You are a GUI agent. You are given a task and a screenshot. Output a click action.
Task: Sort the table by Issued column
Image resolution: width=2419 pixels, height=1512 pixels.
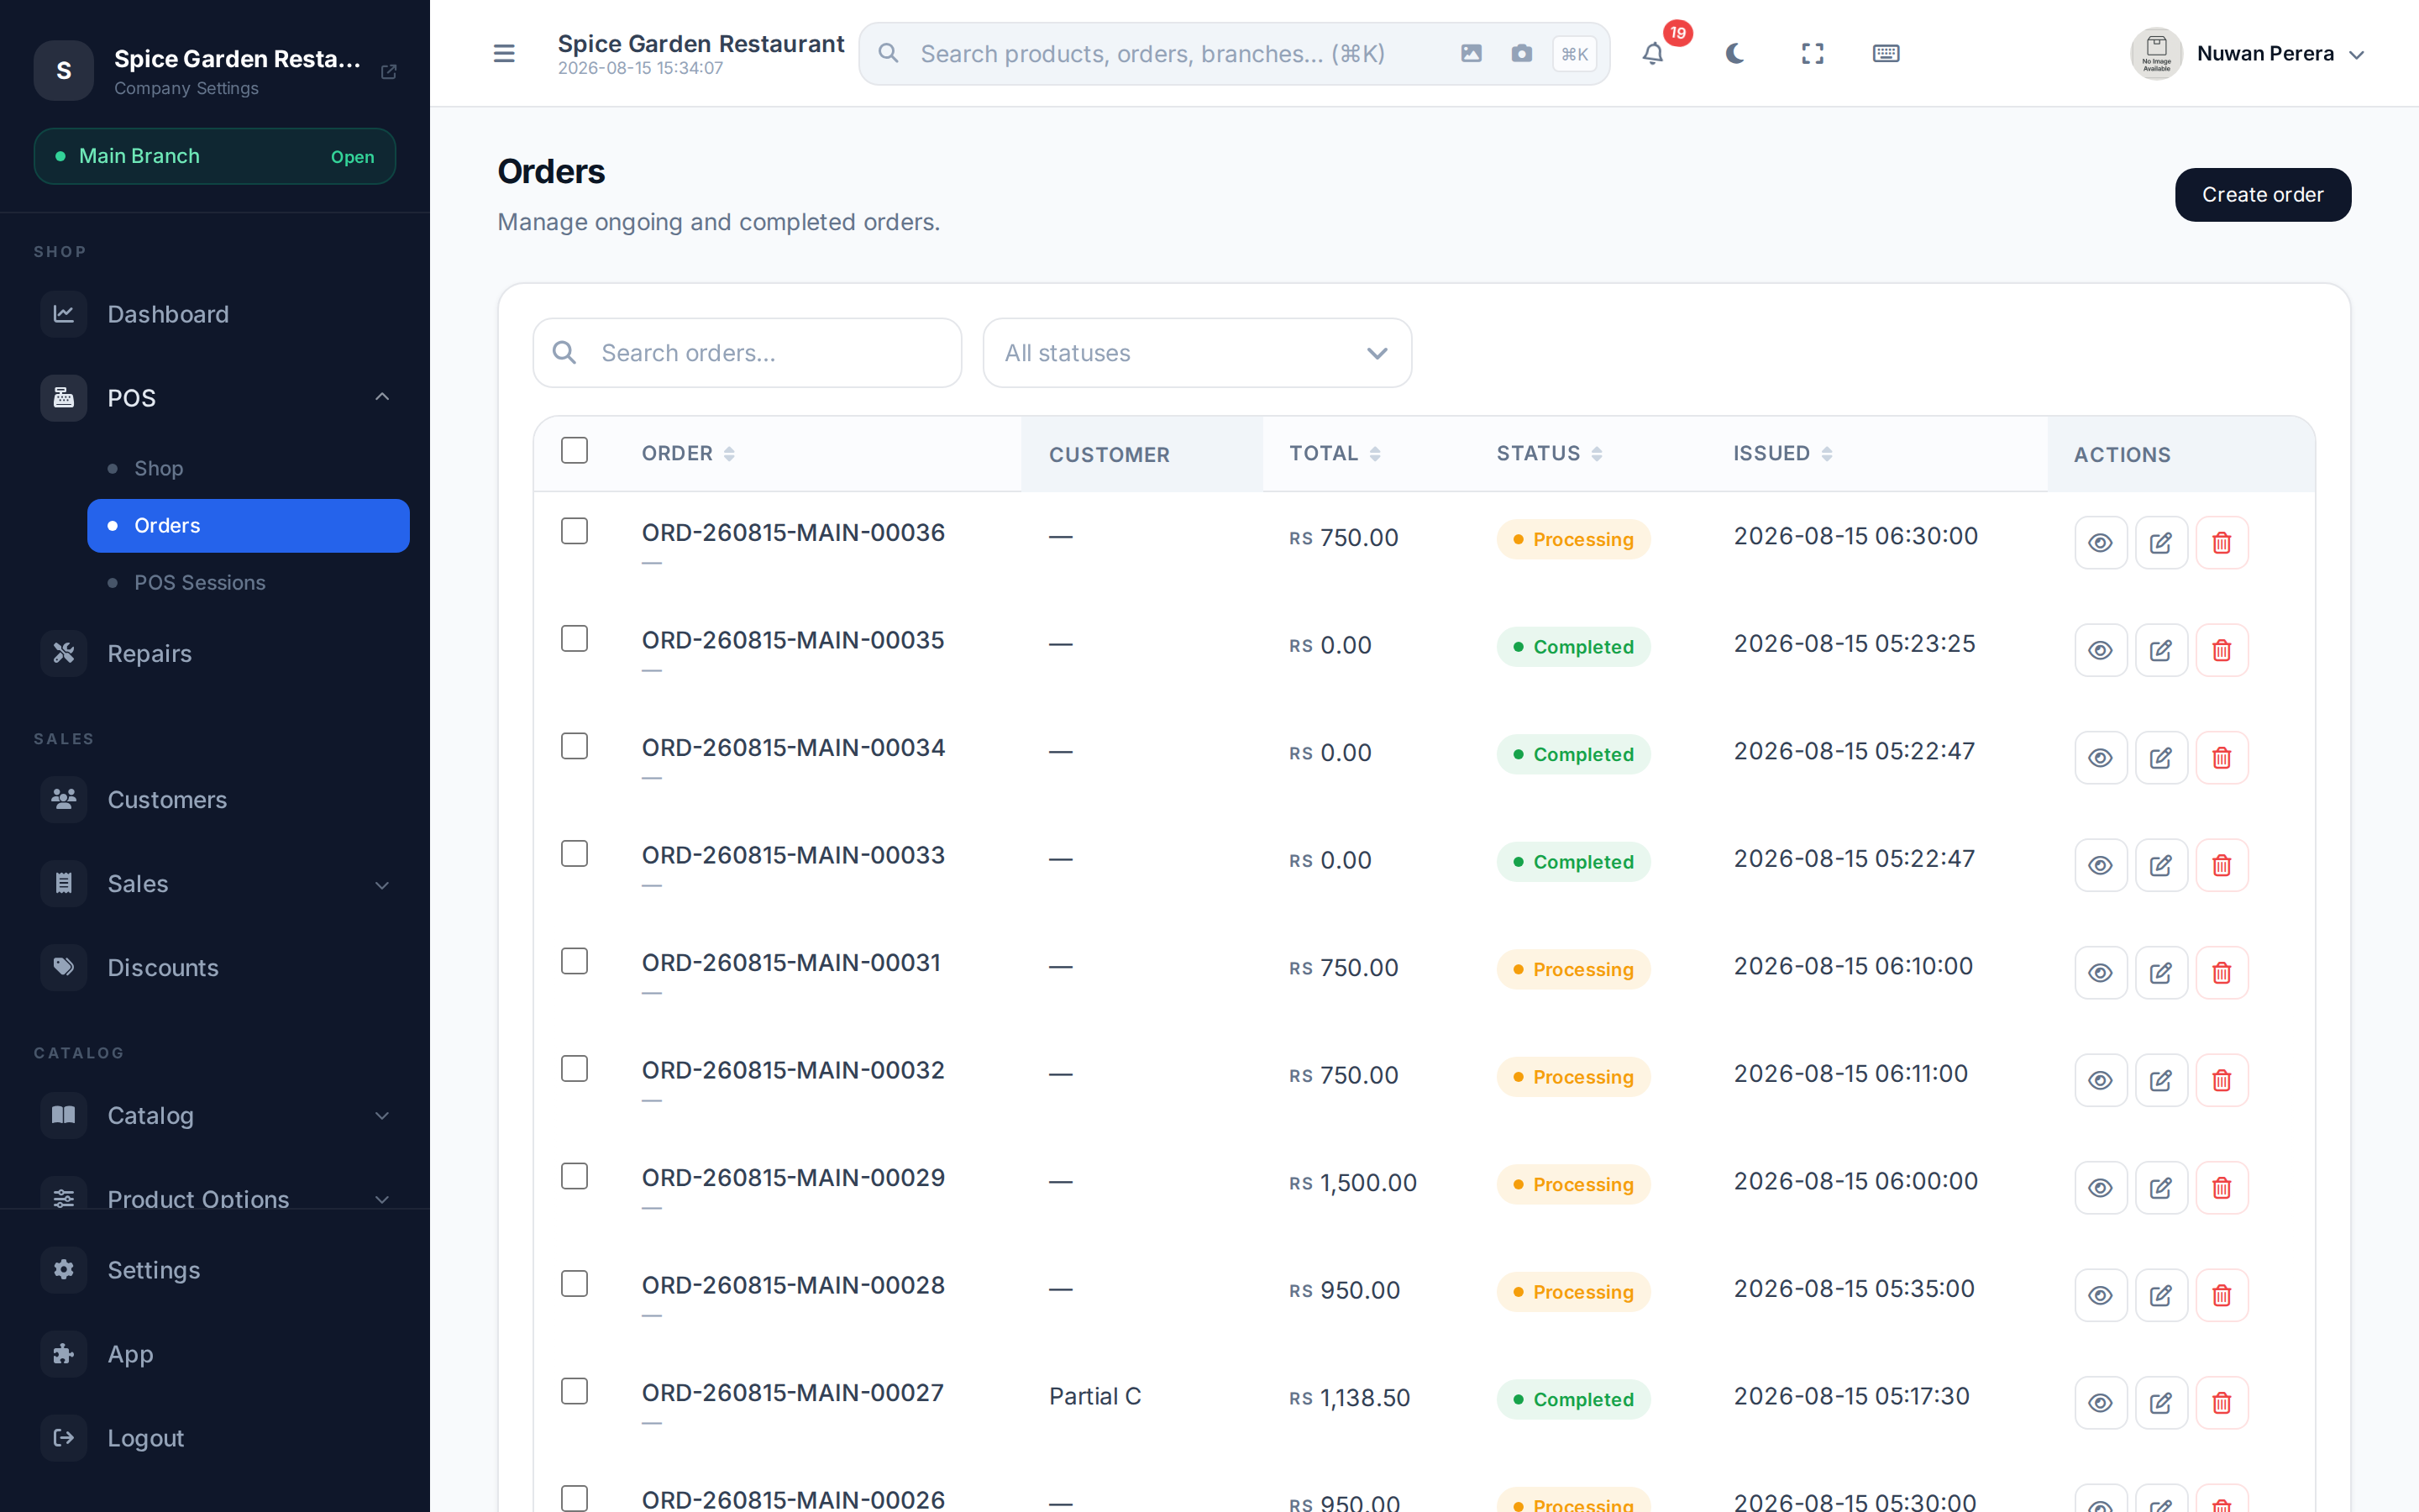[x=1782, y=453]
